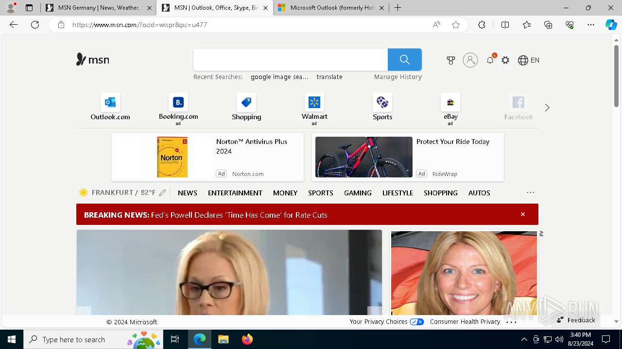This screenshot has width=622, height=349.
Task: Open Browser essentials heart icon
Action: (x=570, y=25)
